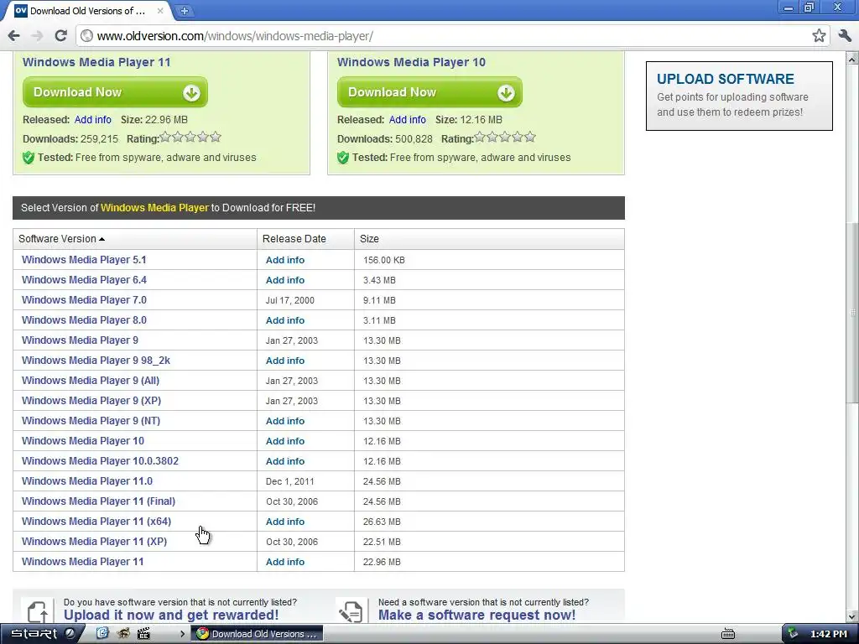Bookmark page with star icon
Screen dimensions: 859x644
tap(819, 36)
